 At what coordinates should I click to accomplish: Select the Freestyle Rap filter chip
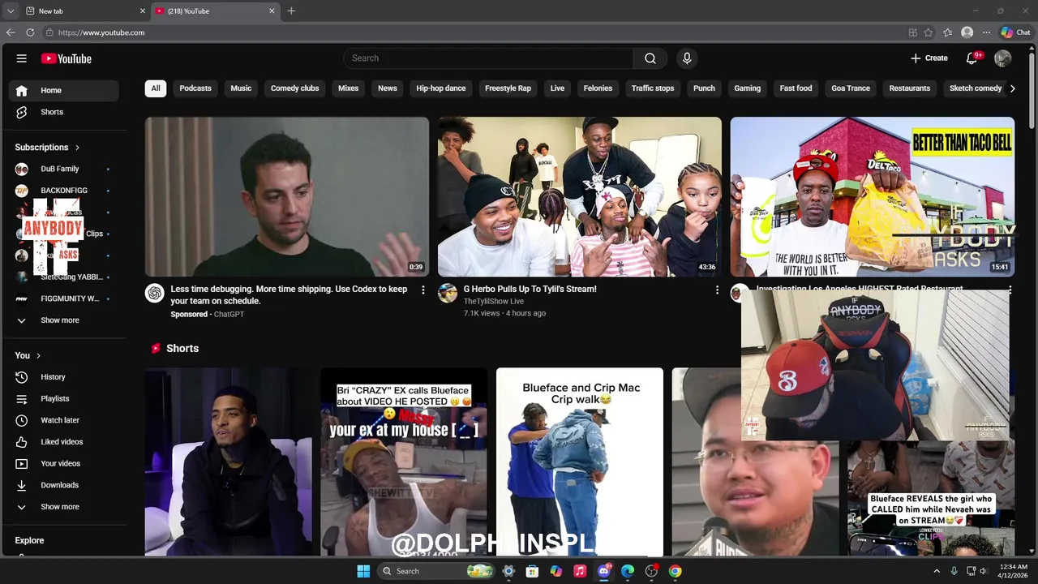[508, 88]
